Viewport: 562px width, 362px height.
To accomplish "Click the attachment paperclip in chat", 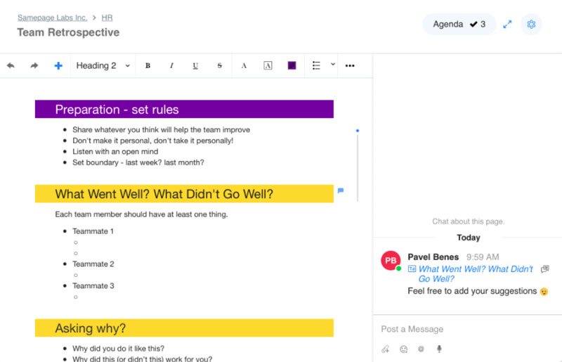I will 385,349.
